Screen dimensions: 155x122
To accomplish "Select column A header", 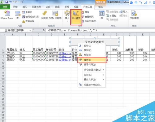I will (x=12, y=34).
